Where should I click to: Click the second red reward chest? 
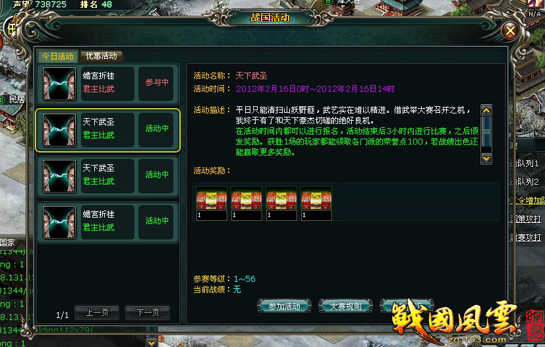point(246,198)
